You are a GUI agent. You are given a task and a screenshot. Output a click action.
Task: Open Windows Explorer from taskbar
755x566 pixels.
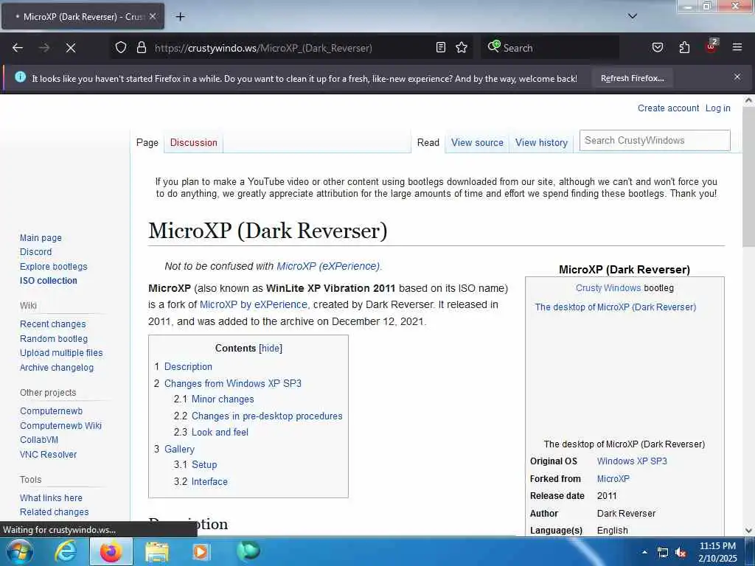pos(156,551)
